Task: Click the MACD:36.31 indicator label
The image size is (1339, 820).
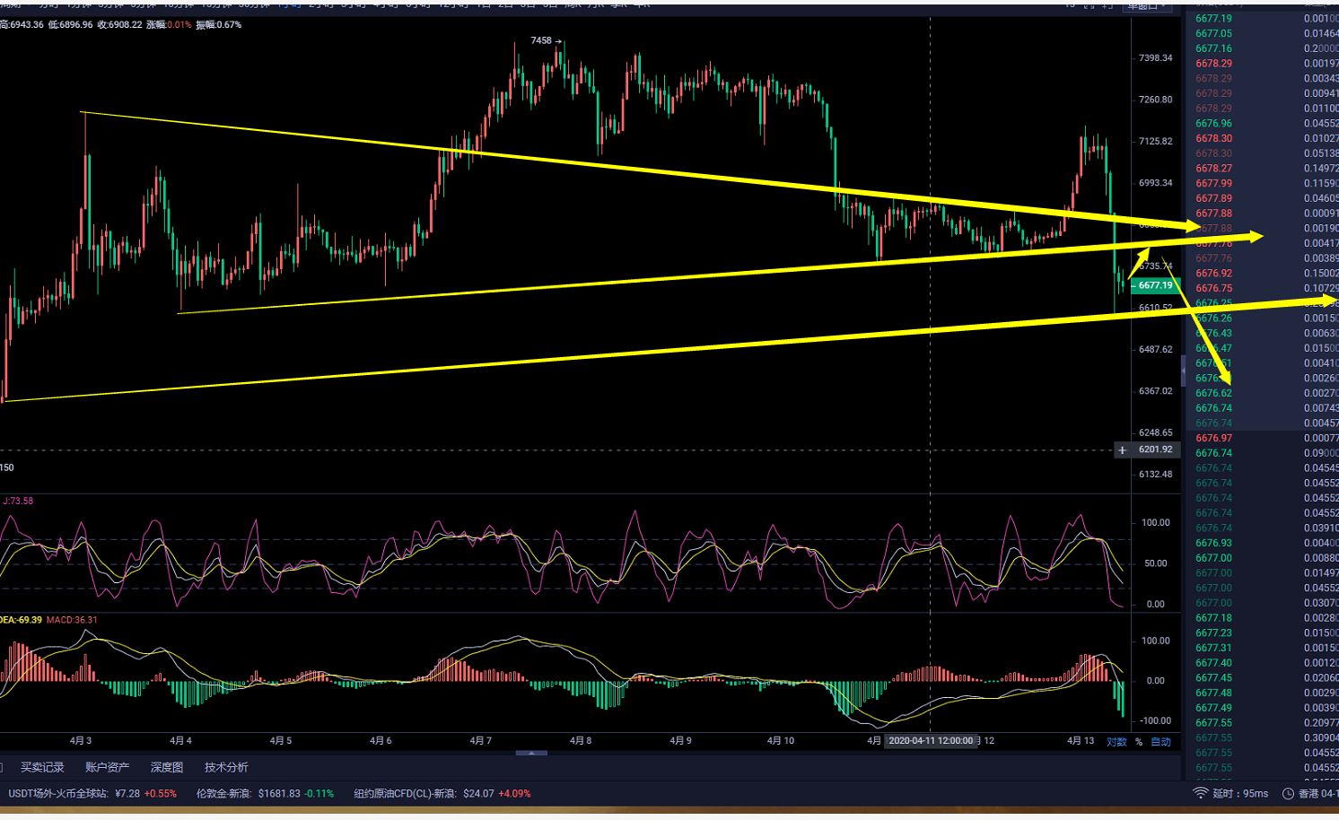Action: pos(72,620)
